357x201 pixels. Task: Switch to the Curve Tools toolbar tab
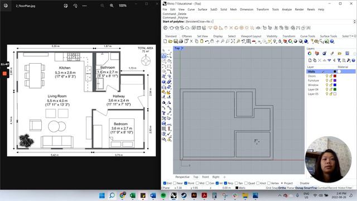pyautogui.click(x=307, y=36)
